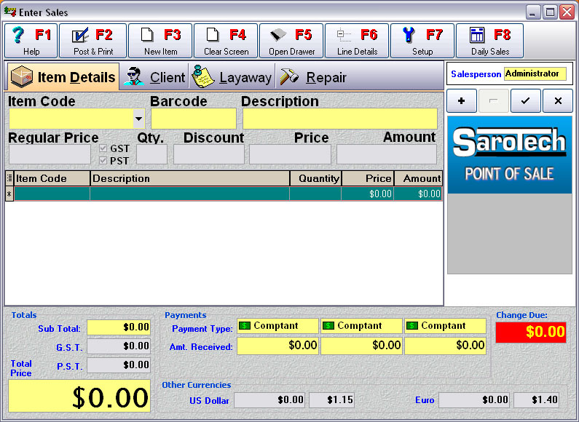Image resolution: width=579 pixels, height=422 pixels.
Task: Click the plus add record button
Action: click(x=461, y=101)
